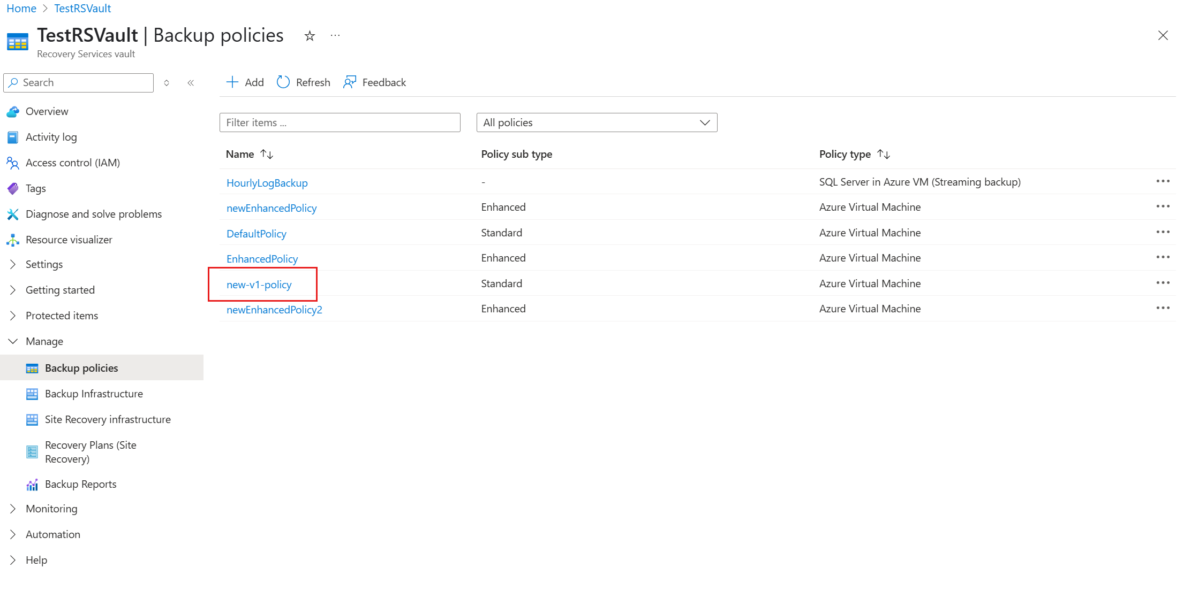The height and width of the screenshot is (591, 1191).
Task: Click SQL Server in Azure VM policy type
Action: point(919,182)
